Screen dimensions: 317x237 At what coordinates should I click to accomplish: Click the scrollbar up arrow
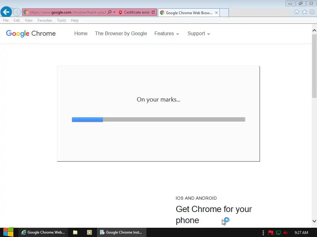(x=314, y=31)
